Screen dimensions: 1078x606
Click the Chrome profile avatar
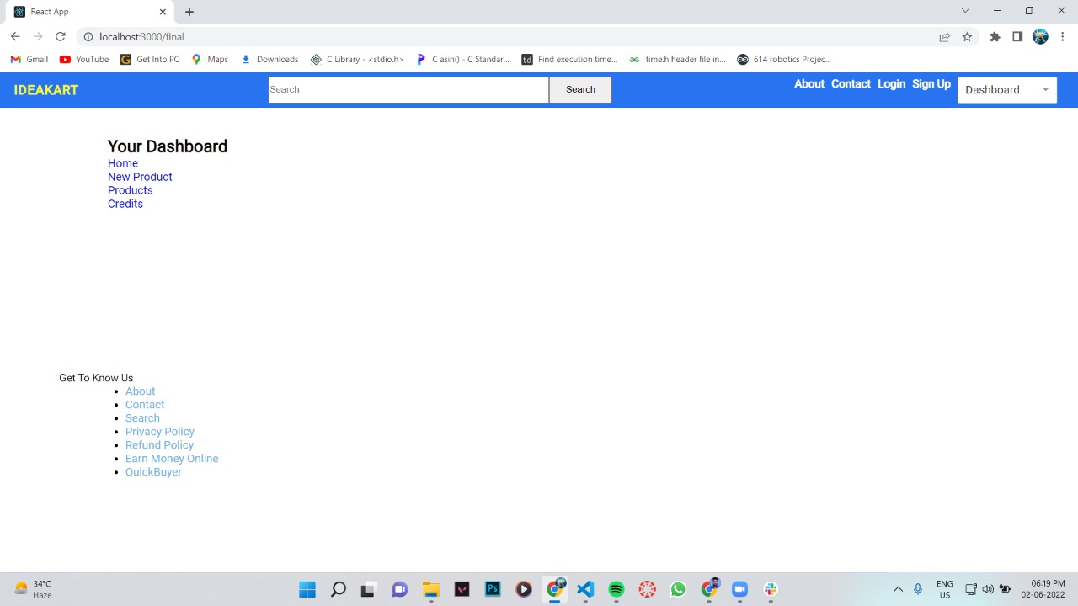(x=1040, y=36)
